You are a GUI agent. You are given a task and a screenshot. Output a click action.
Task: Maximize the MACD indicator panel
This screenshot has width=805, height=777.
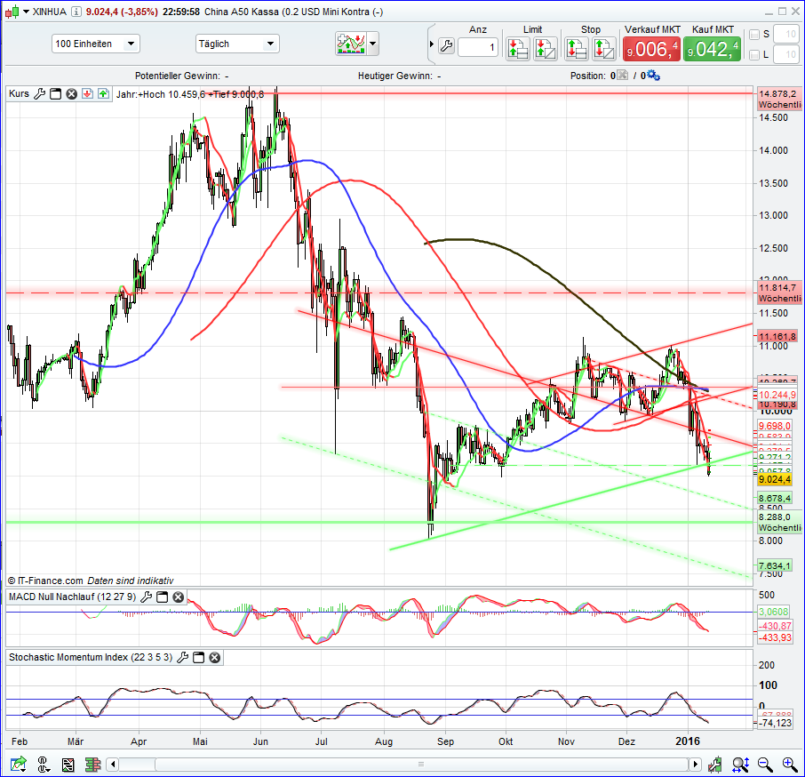coord(163,597)
